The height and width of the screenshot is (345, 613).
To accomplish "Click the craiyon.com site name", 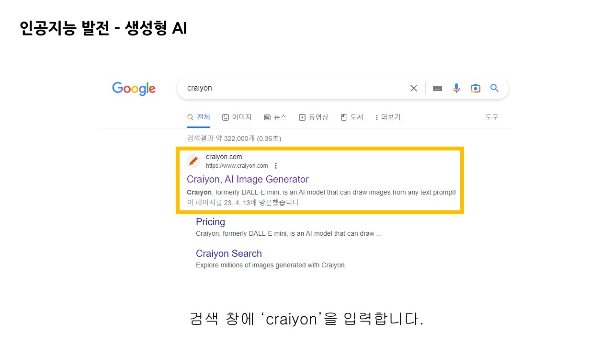I will coord(224,157).
